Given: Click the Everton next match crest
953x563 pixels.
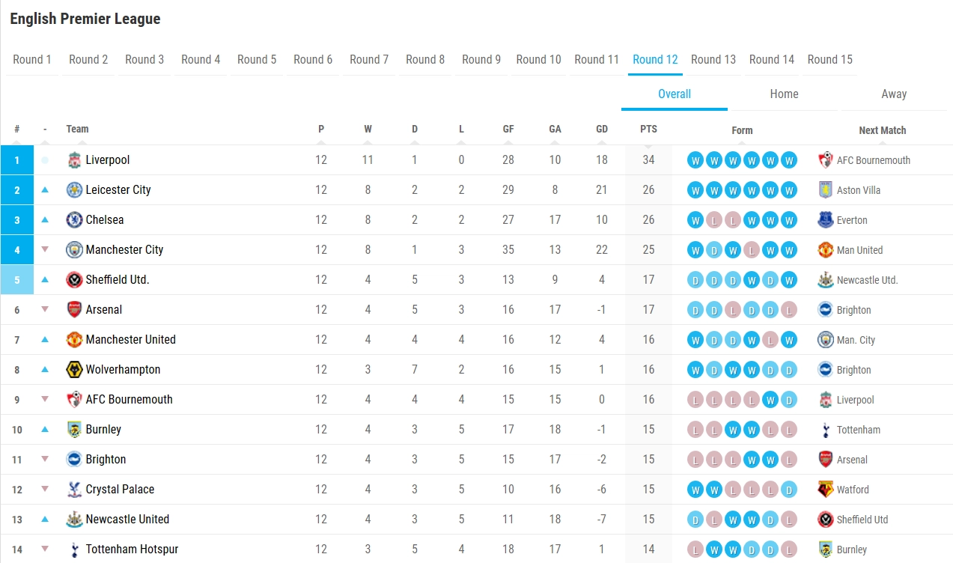Looking at the screenshot, I should [826, 219].
